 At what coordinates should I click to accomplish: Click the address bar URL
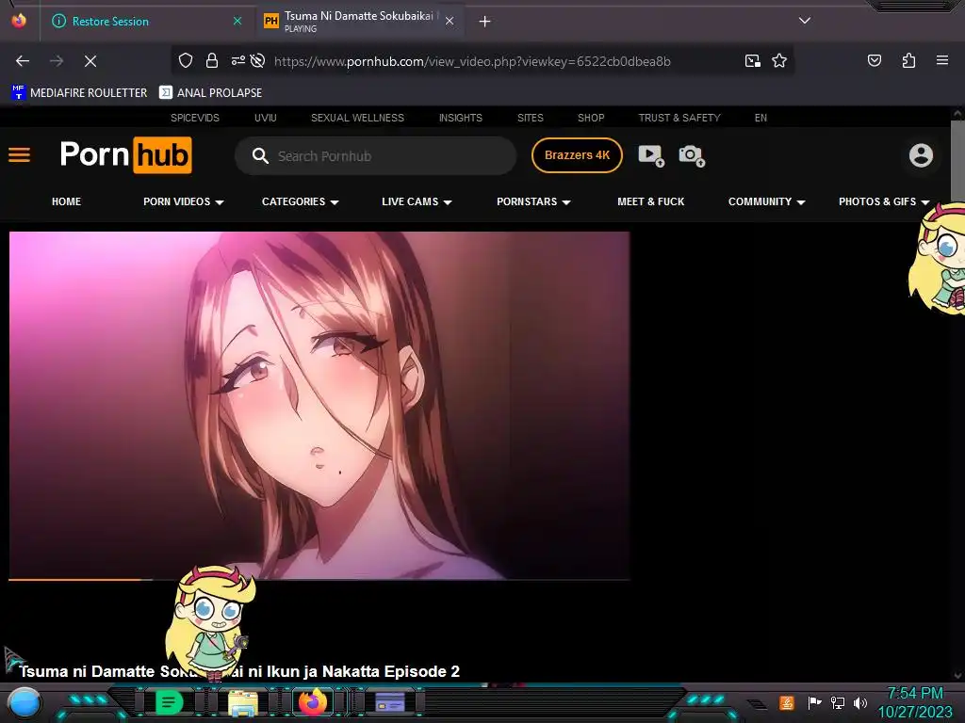click(x=472, y=61)
